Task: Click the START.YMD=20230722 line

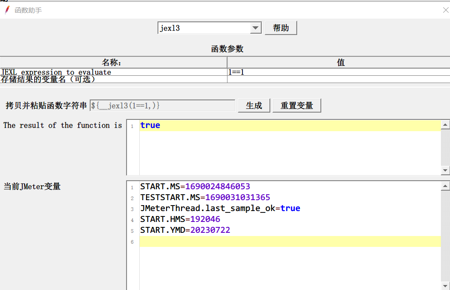Action: (x=185, y=230)
